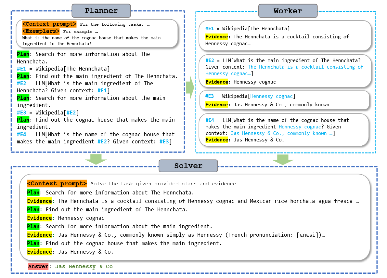Click the Worker header box
This screenshot has width=387, height=278.
click(x=288, y=11)
